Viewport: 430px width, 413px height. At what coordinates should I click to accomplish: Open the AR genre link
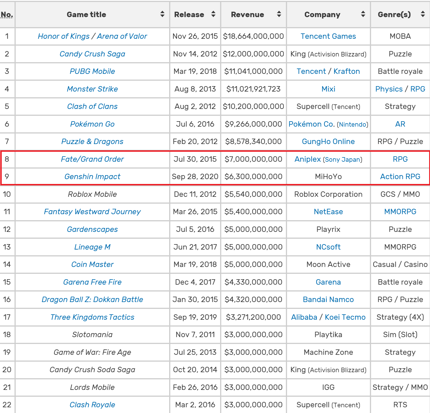point(400,124)
